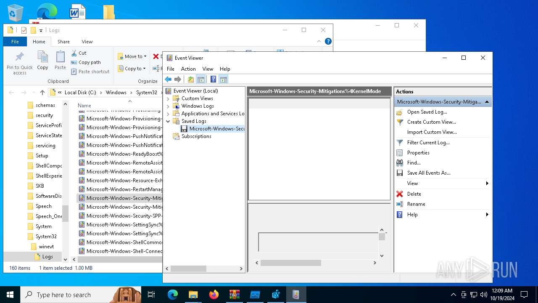Select the winevt folder in sidebar
538x303 pixels.
coord(46,247)
